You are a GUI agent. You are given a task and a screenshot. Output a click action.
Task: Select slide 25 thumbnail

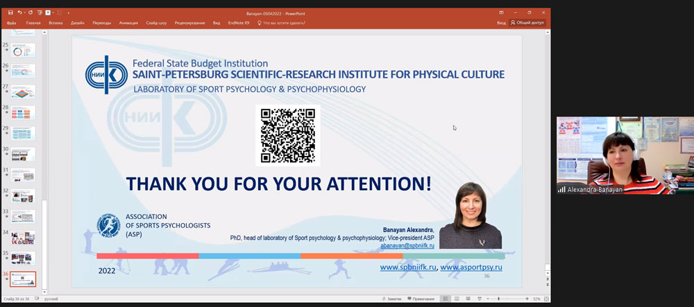coord(23,50)
